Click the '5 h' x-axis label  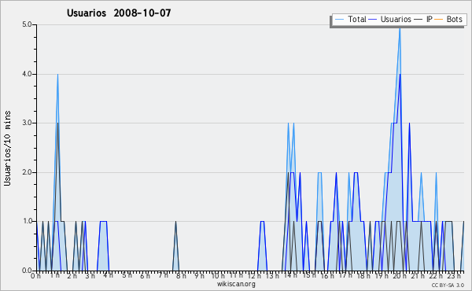tap(127, 275)
